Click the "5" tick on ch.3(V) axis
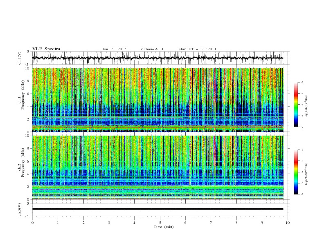The width and height of the screenshot is (324, 250). [28, 203]
